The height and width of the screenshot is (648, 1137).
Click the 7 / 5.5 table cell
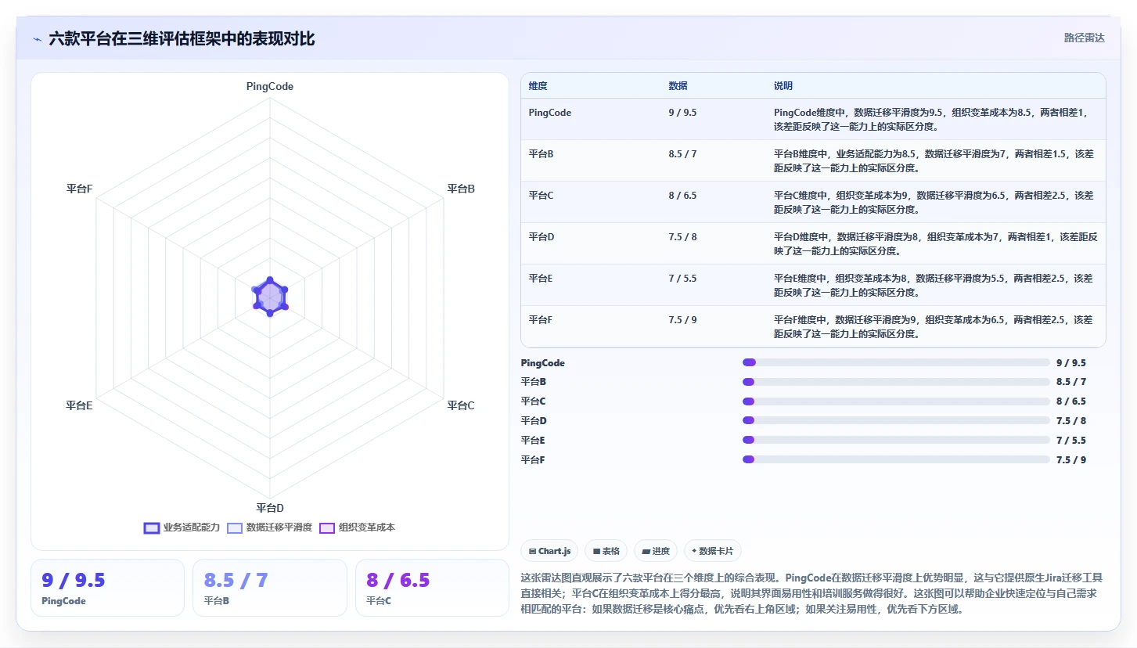[682, 279]
